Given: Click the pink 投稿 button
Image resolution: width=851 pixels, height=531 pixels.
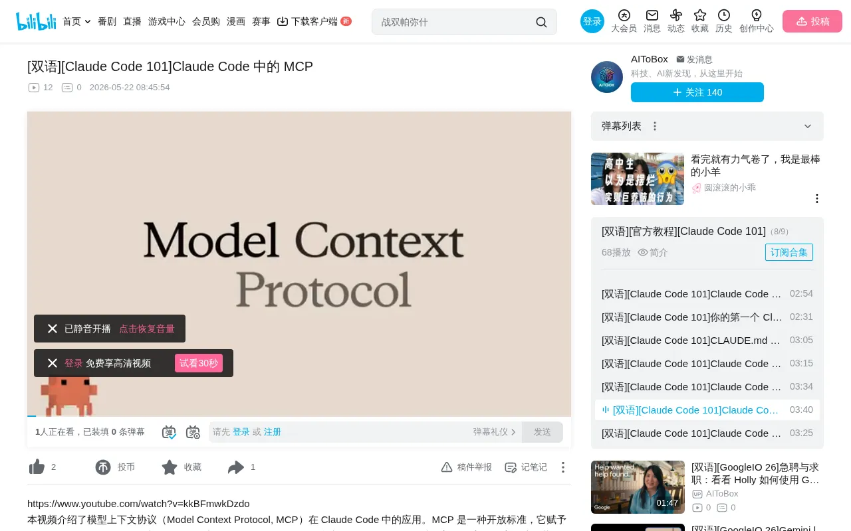Looking at the screenshot, I should pyautogui.click(x=812, y=21).
